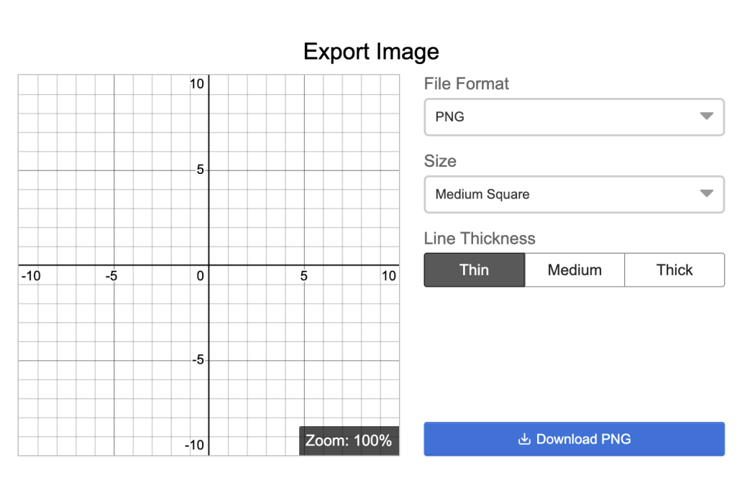Click the x-axis tick label 5

point(304,276)
